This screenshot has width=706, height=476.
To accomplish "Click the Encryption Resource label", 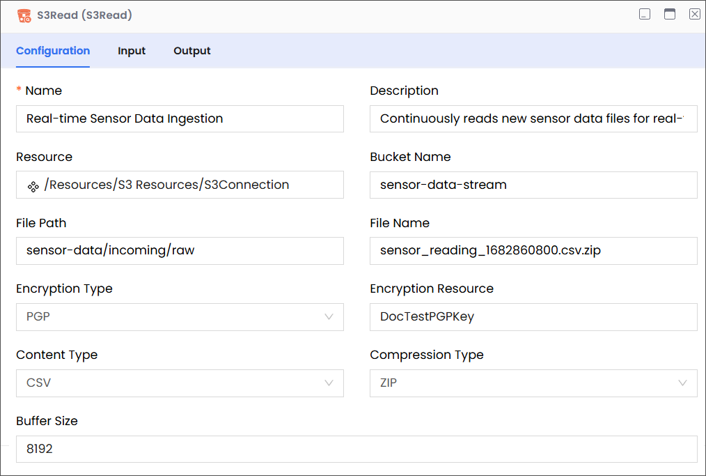I will (x=432, y=289).
